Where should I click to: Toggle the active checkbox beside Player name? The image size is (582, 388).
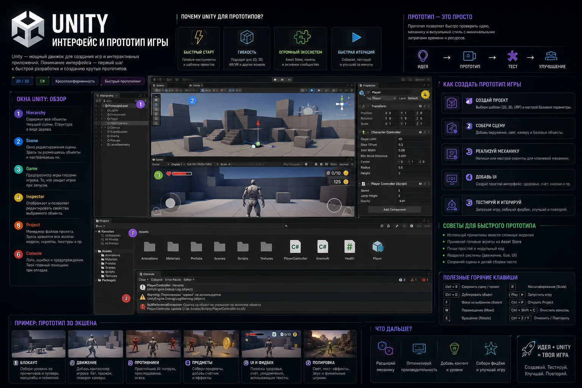coord(369,92)
